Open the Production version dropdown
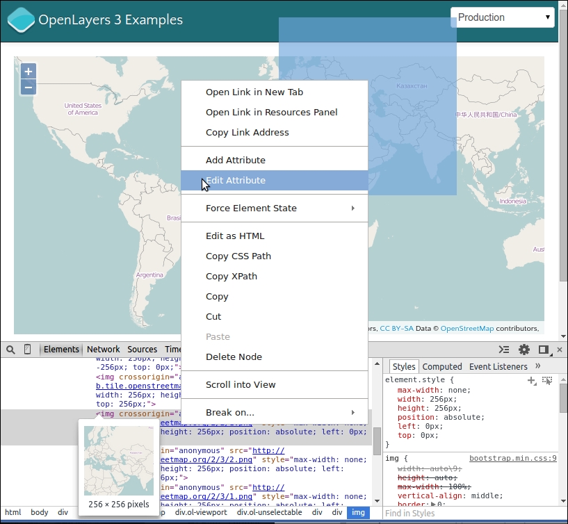The image size is (568, 524). (x=502, y=17)
